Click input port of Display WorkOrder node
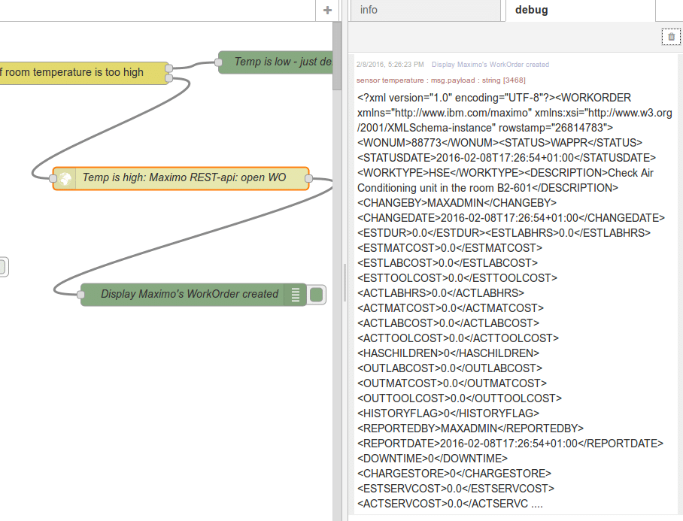Image resolution: width=683 pixels, height=521 pixels. click(x=80, y=295)
